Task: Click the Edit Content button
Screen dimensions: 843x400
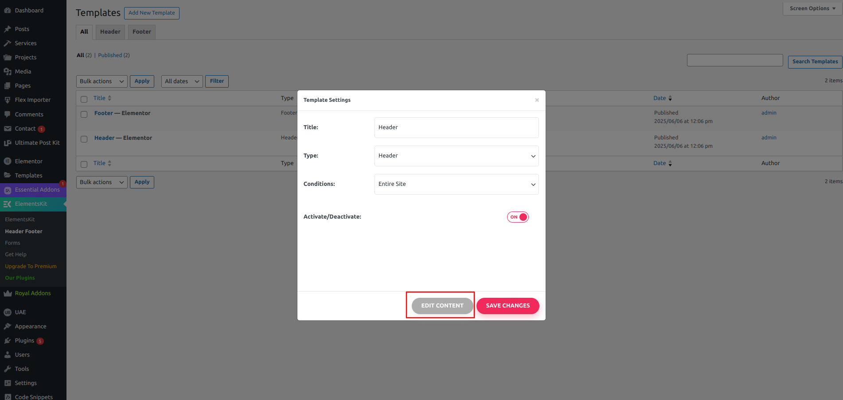Action: tap(442, 306)
